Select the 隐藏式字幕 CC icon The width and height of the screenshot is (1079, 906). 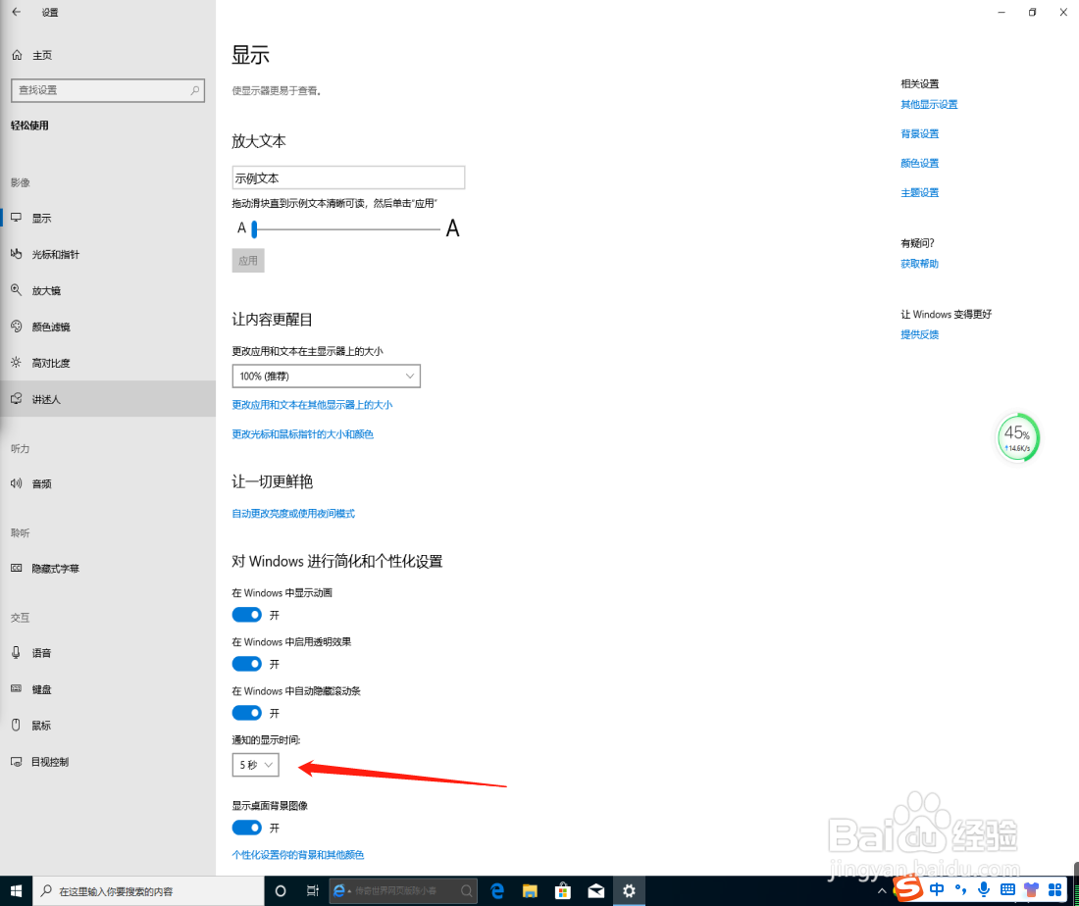point(17,569)
